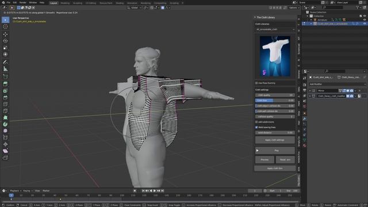
Task: Click the Blender logo menu icon
Action: point(3,2)
